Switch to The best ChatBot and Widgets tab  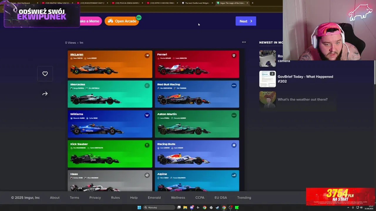(x=197, y=3)
